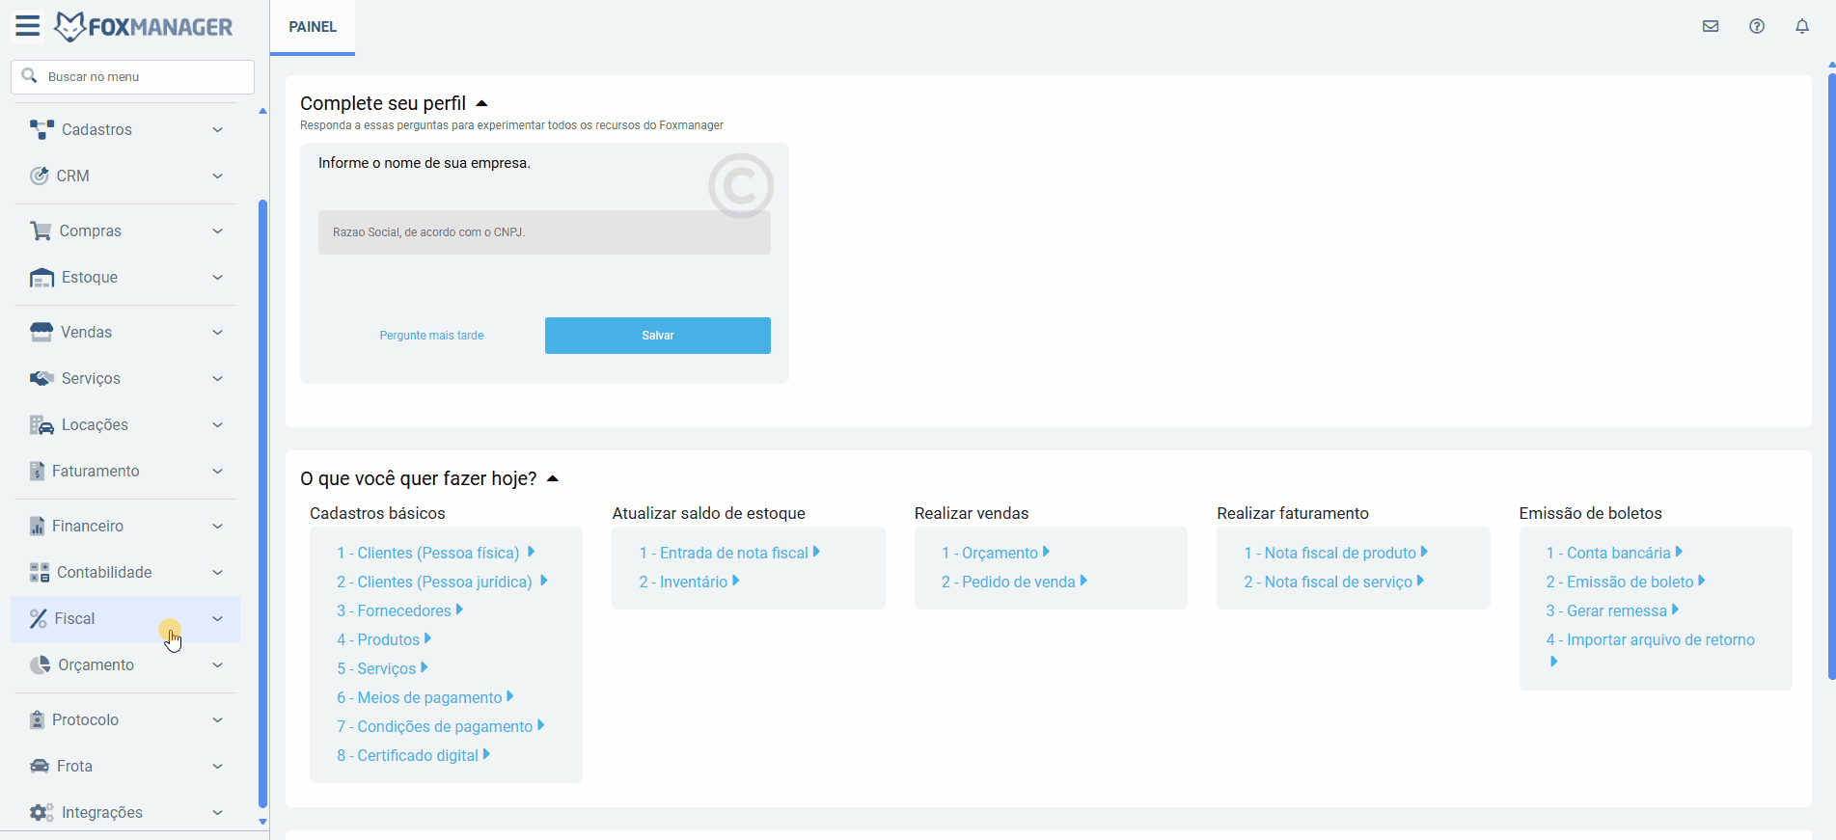Screen dimensions: 1836x840
Task: Click the Serviços handshake icon
Action: (41, 379)
